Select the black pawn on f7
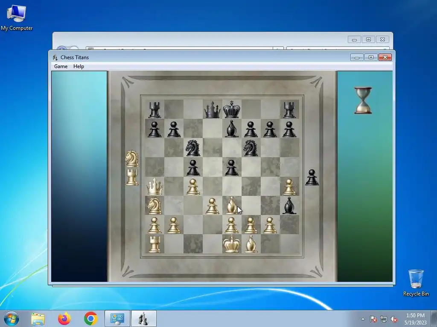This screenshot has width=437, height=327. click(x=251, y=129)
